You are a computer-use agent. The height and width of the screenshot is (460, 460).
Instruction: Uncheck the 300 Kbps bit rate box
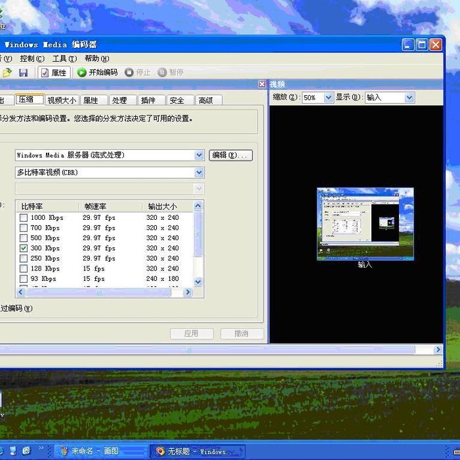24,248
